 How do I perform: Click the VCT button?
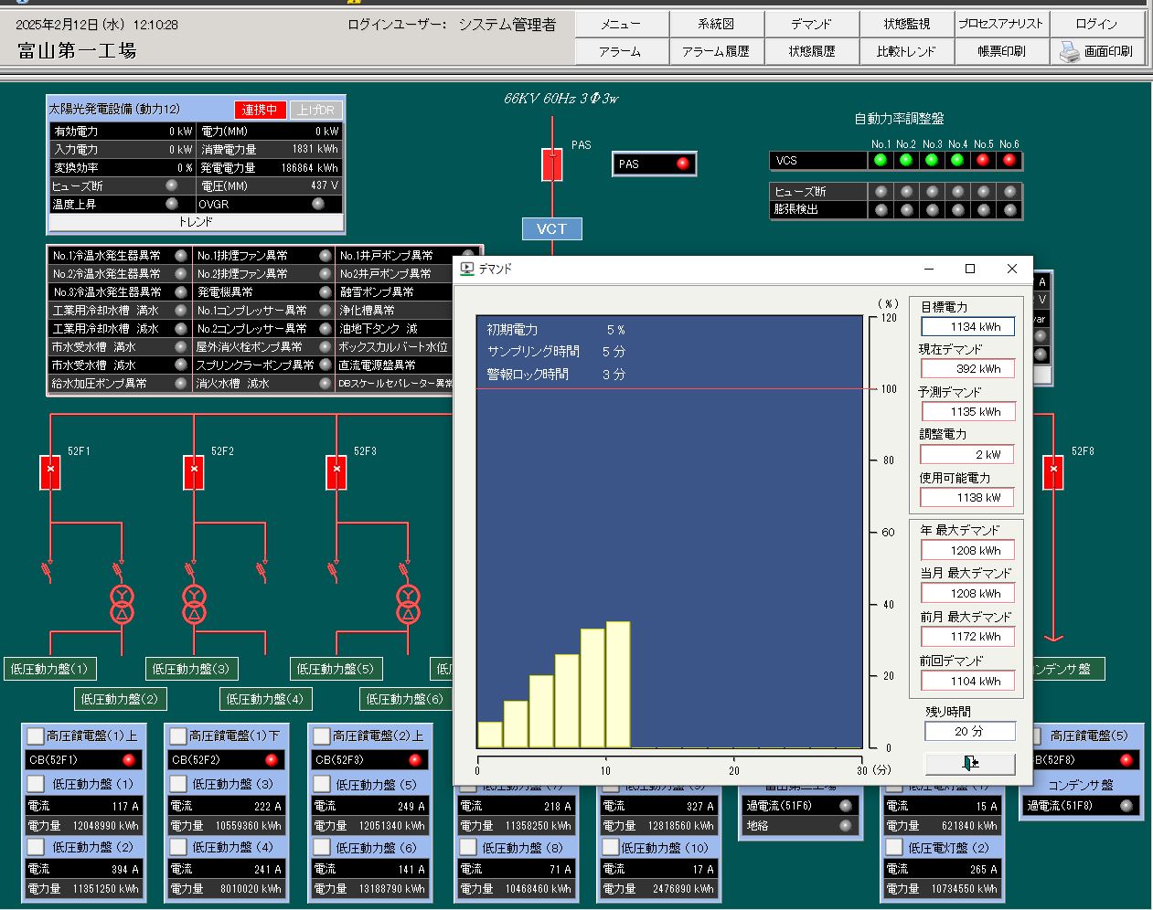[552, 228]
